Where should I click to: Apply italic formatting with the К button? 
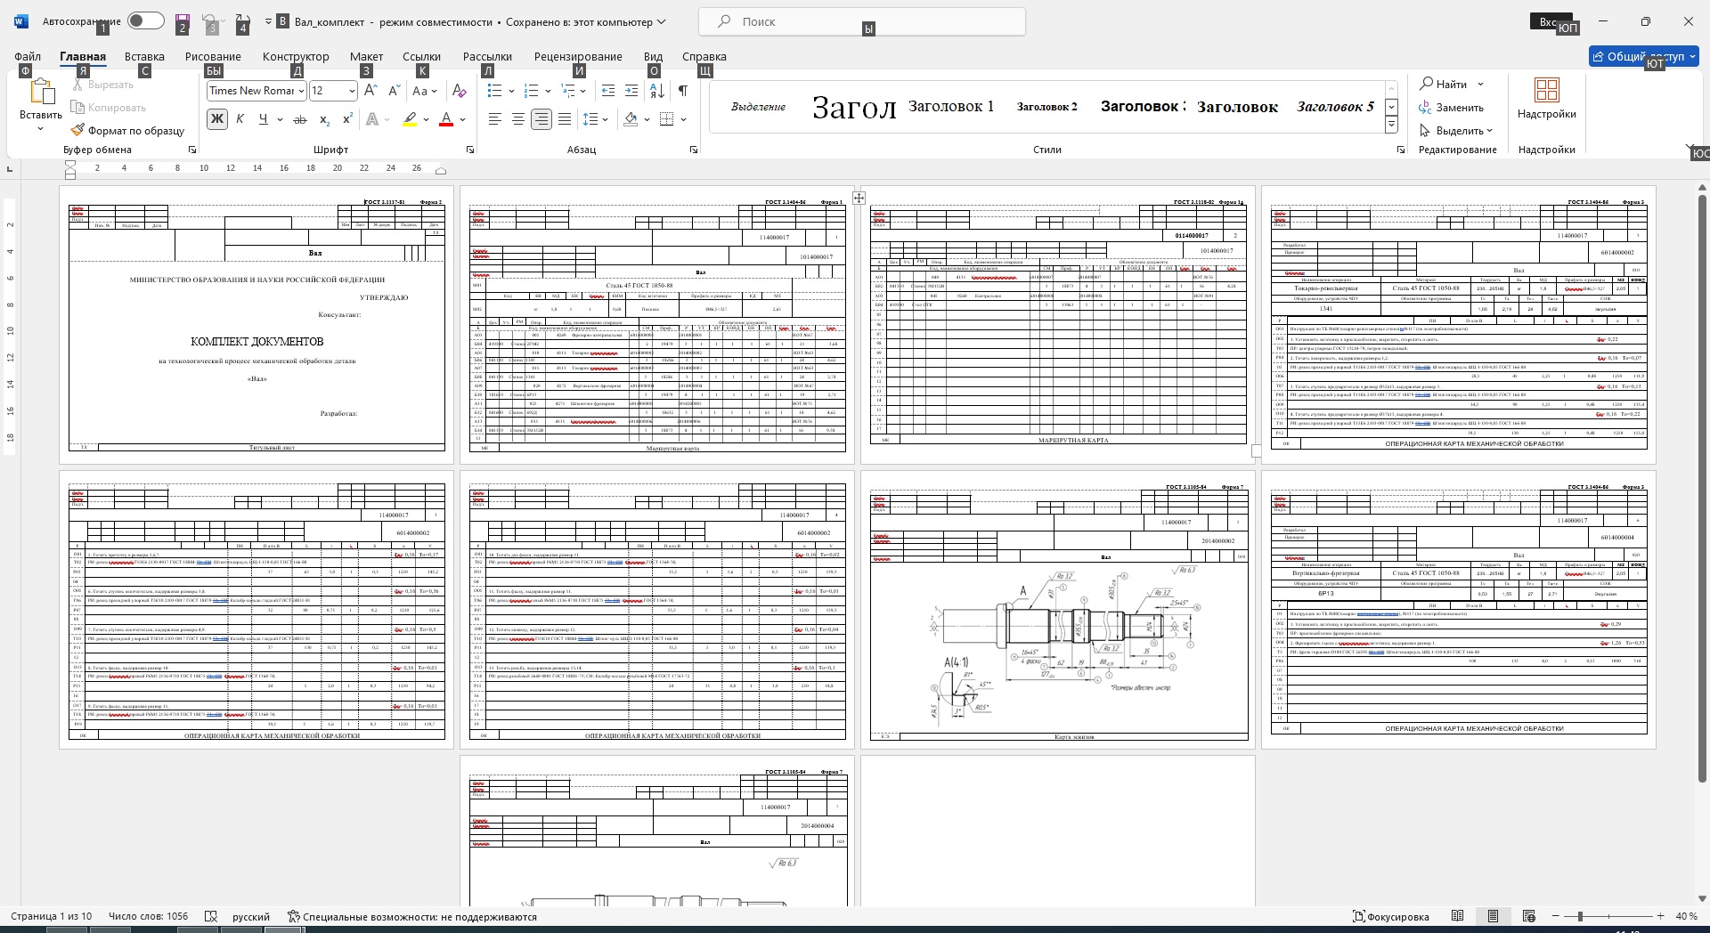[240, 119]
